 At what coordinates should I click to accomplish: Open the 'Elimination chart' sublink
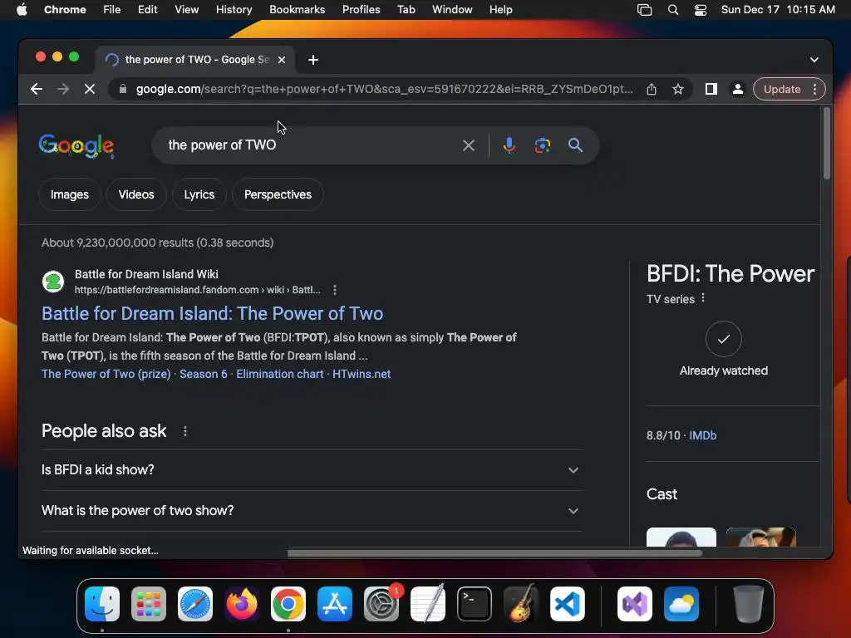pos(280,374)
